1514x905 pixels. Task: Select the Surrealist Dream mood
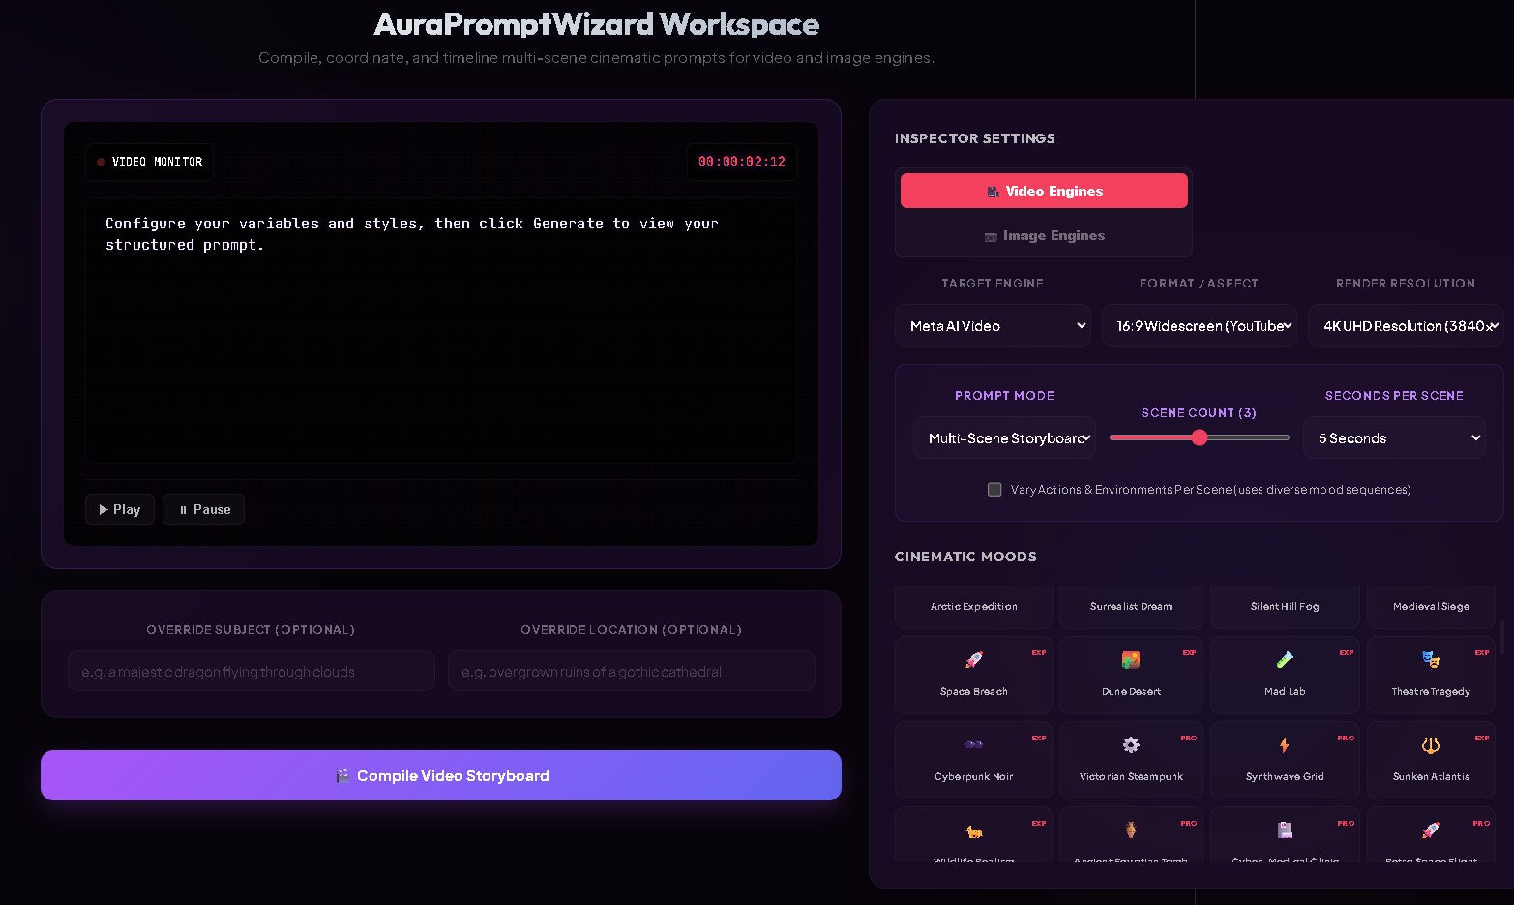[1131, 606]
